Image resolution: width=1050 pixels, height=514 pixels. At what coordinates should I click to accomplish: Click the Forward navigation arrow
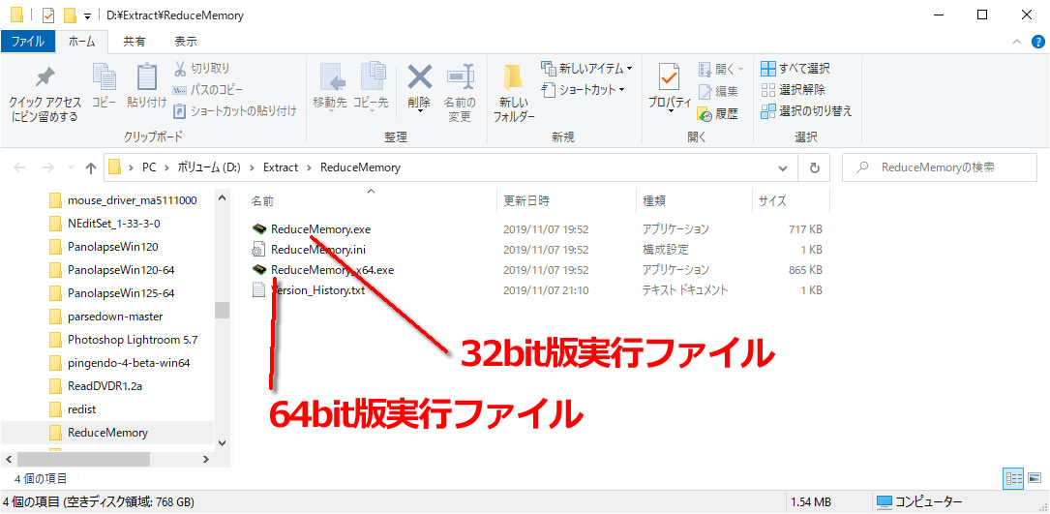(48, 167)
